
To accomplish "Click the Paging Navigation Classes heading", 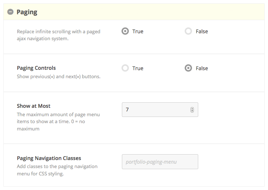I will [49, 158].
